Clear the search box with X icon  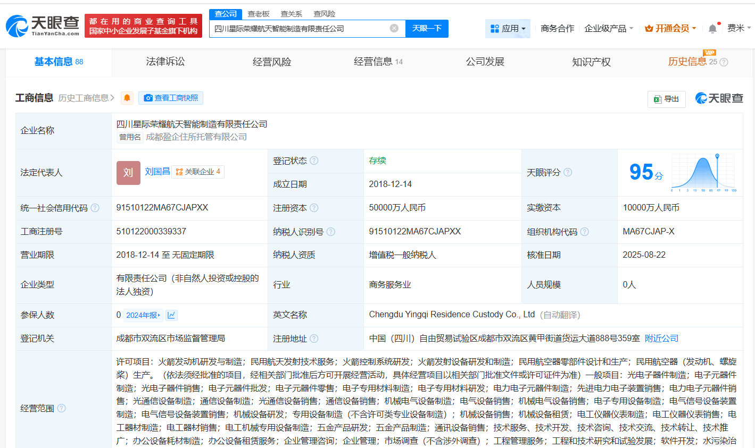click(x=394, y=28)
